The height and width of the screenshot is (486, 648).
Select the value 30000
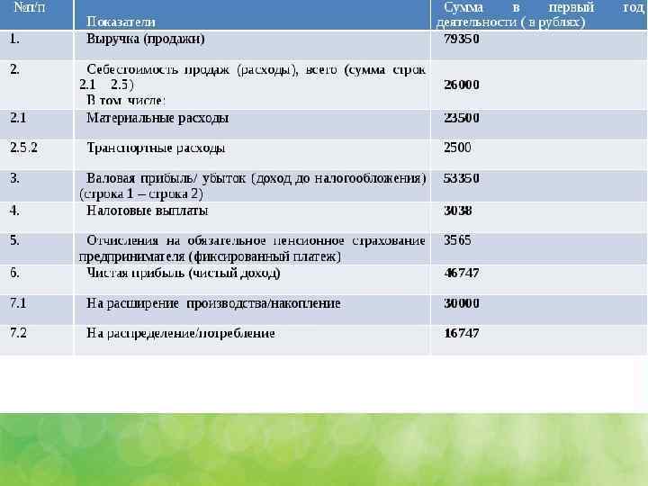461,303
